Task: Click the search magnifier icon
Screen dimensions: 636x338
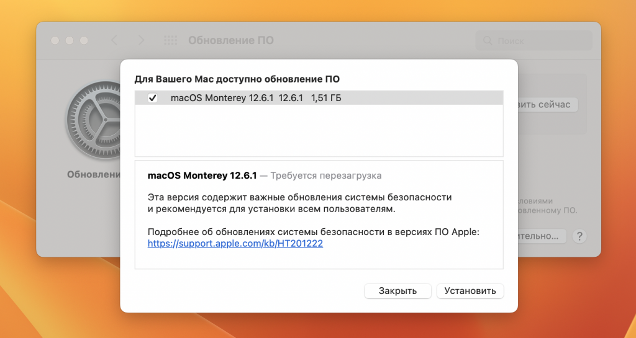Action: click(x=488, y=40)
